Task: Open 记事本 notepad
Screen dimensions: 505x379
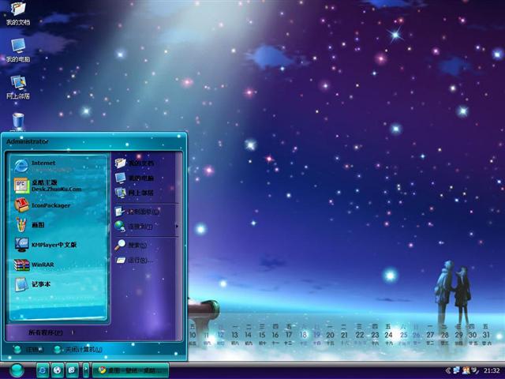Action: tap(58, 284)
